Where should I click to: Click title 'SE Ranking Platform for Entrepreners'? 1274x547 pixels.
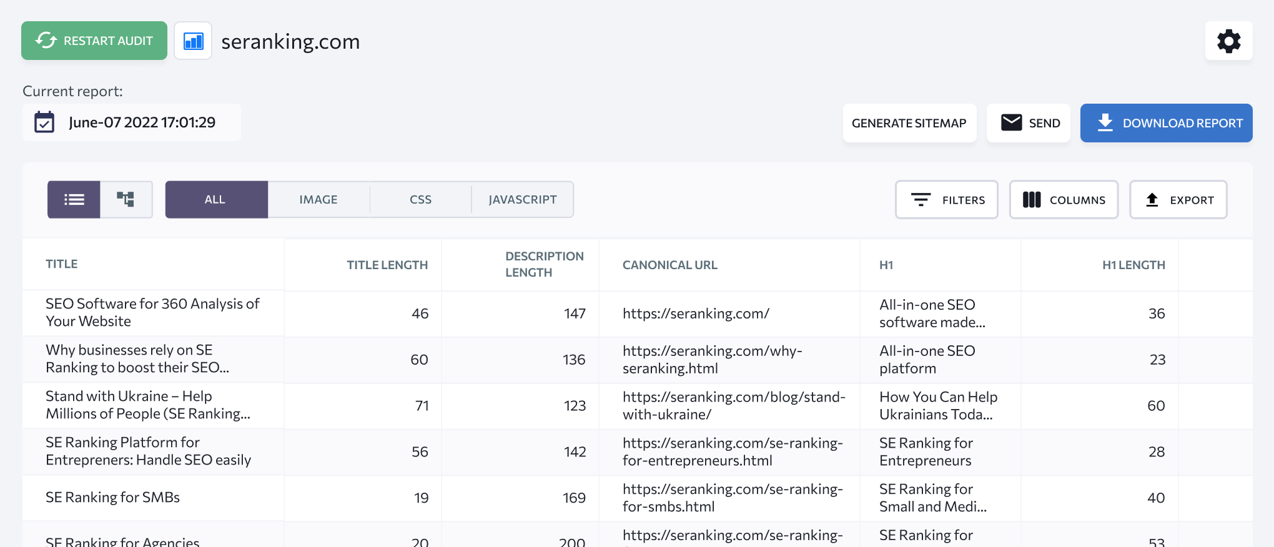tap(148, 451)
